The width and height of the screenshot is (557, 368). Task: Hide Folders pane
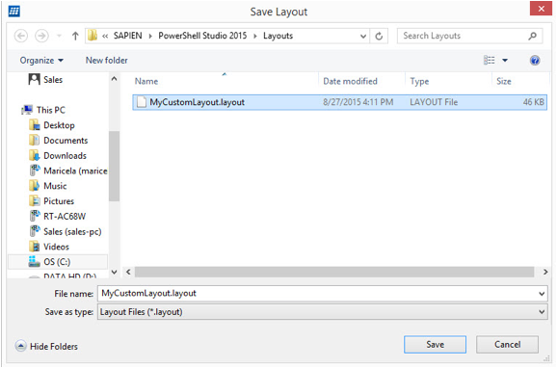point(46,346)
